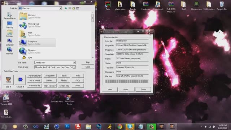Open the Downloads desktop folder
Image resolution: width=231 pixels, height=130 pixels.
coord(158,6)
